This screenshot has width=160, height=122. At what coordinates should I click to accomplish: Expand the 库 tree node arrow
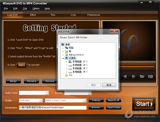tap(63, 51)
